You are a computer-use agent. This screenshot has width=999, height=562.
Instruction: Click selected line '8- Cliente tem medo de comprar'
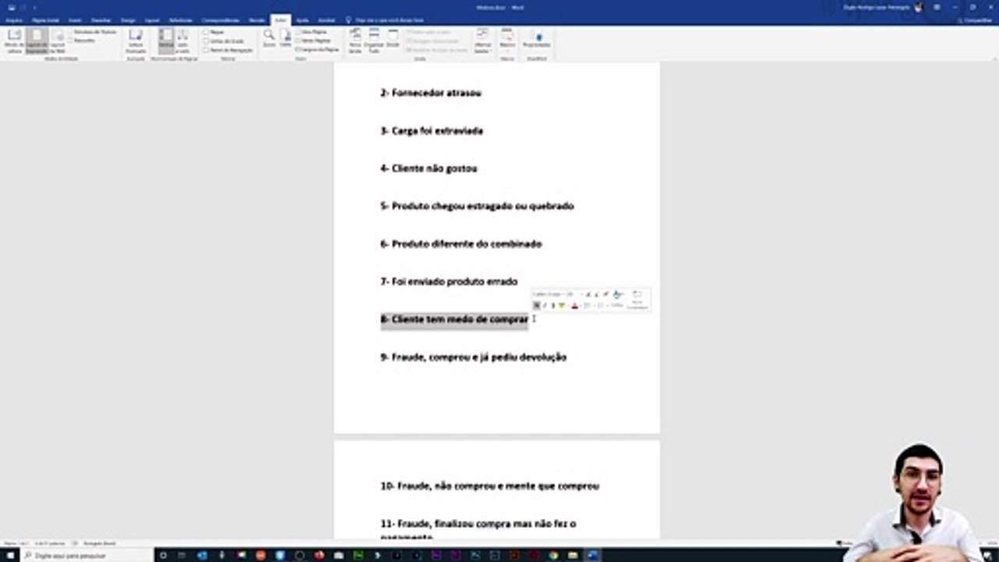tap(454, 319)
